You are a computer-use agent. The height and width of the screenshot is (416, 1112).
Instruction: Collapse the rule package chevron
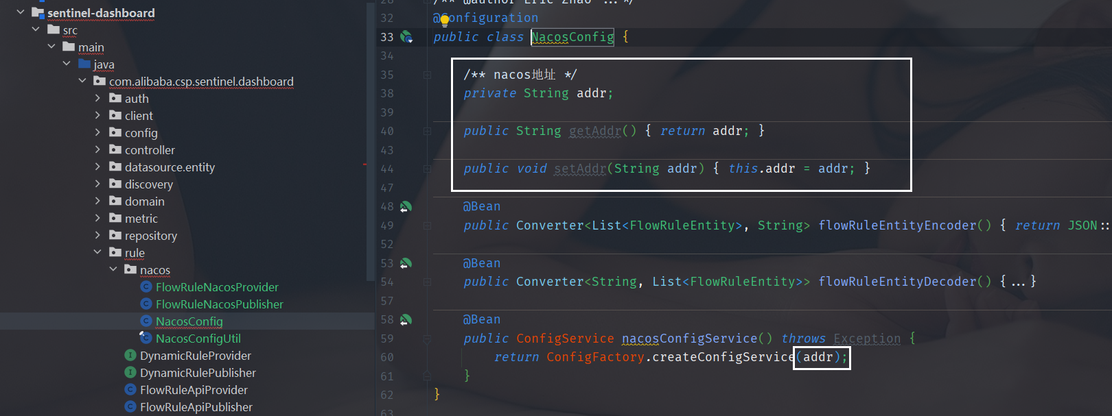[x=97, y=252]
